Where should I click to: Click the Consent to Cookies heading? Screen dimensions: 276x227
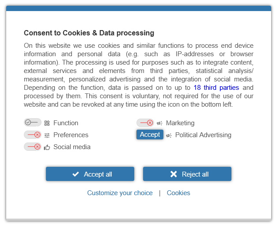click(x=89, y=33)
